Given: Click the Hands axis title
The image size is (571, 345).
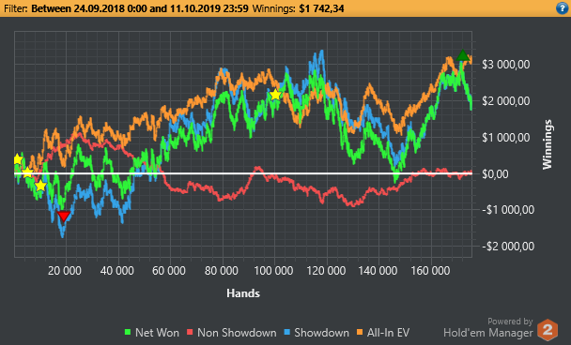Looking at the screenshot, I should 243,293.
